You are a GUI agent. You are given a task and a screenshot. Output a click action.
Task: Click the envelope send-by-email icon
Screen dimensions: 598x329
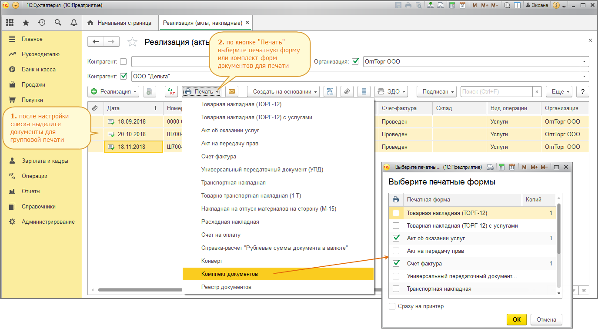coord(232,91)
